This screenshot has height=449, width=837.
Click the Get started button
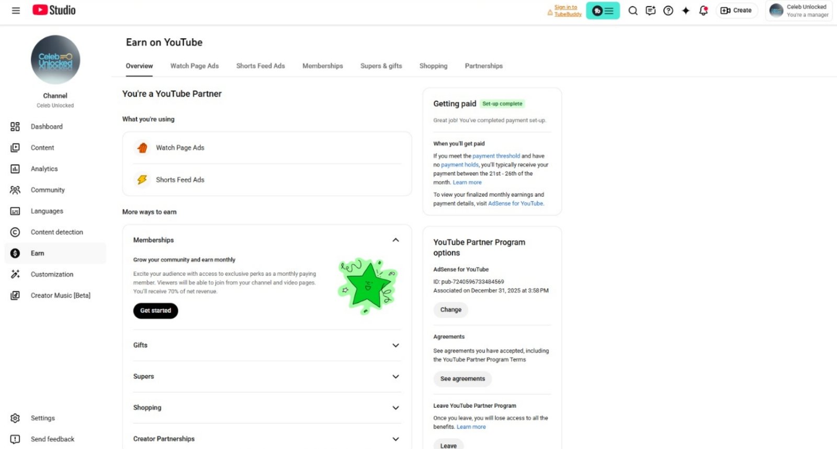[155, 311]
